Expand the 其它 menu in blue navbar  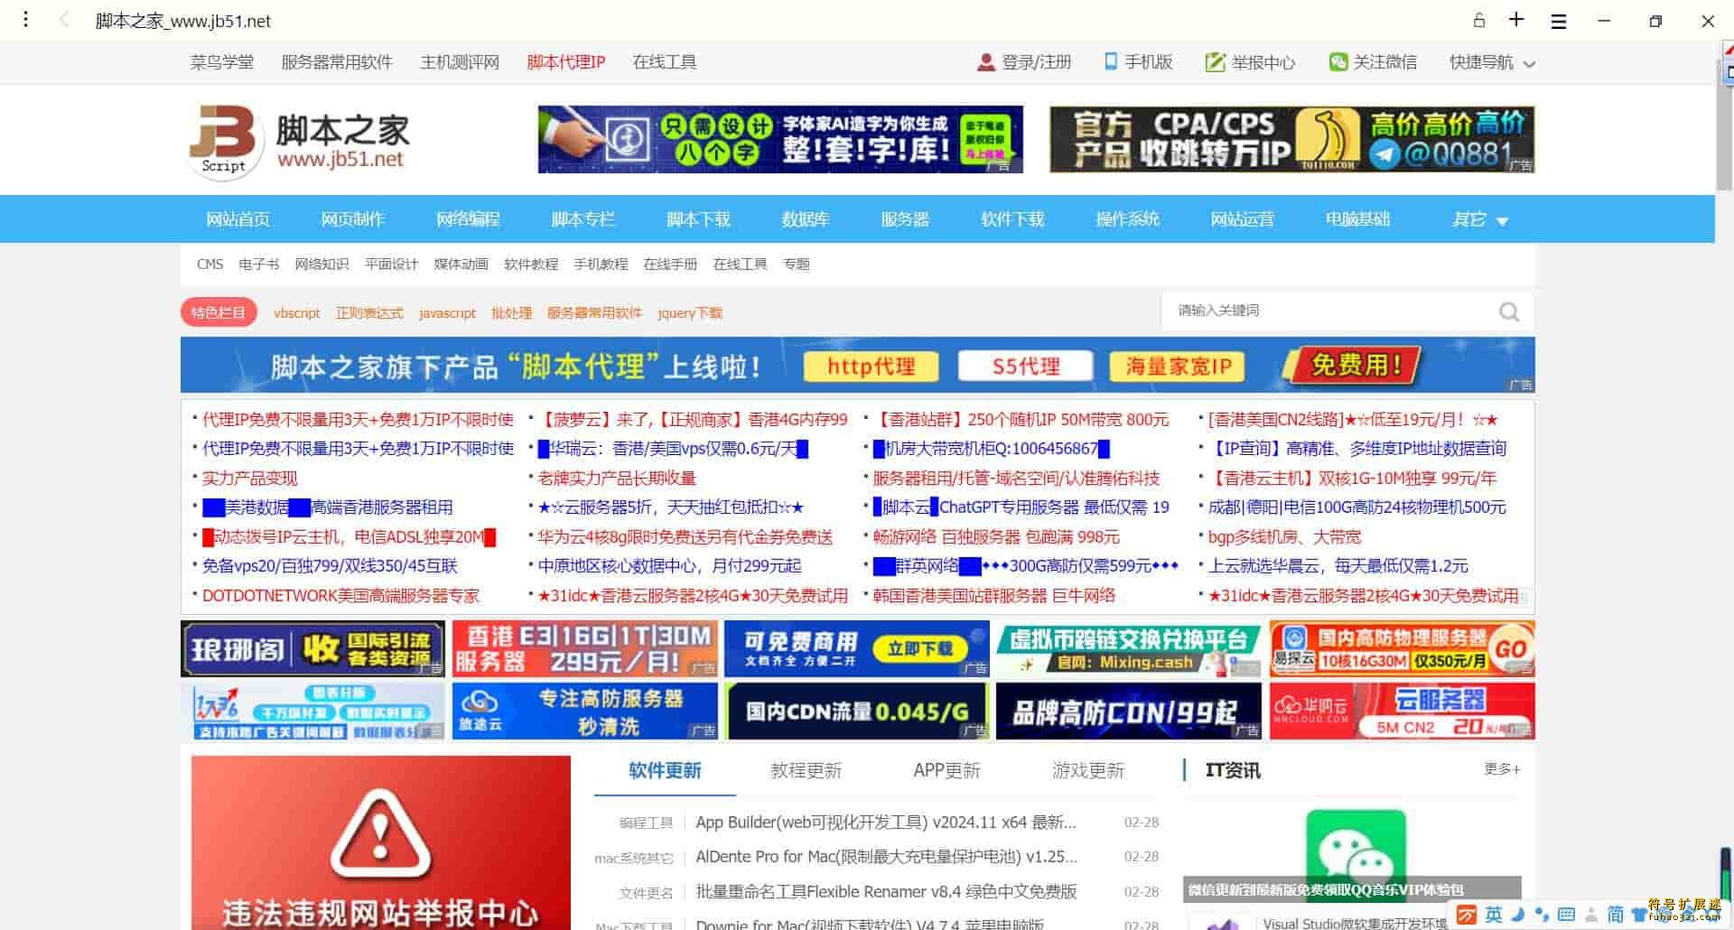[1479, 219]
